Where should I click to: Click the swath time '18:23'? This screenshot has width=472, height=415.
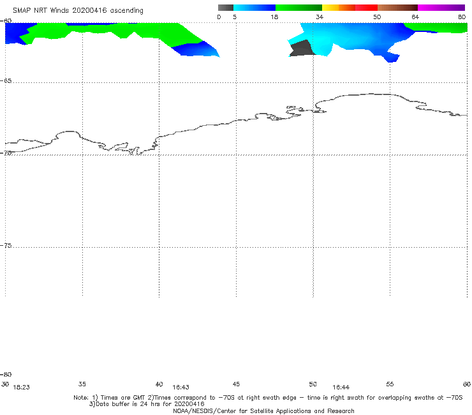pos(22,388)
